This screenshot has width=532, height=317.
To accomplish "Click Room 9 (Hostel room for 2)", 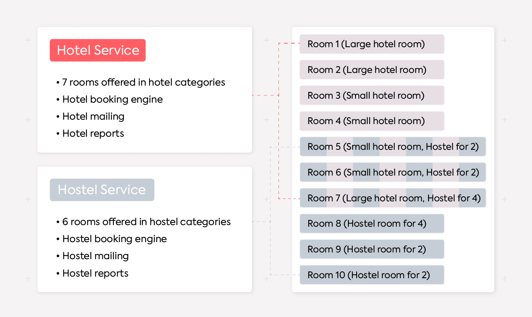I will coord(371,249).
